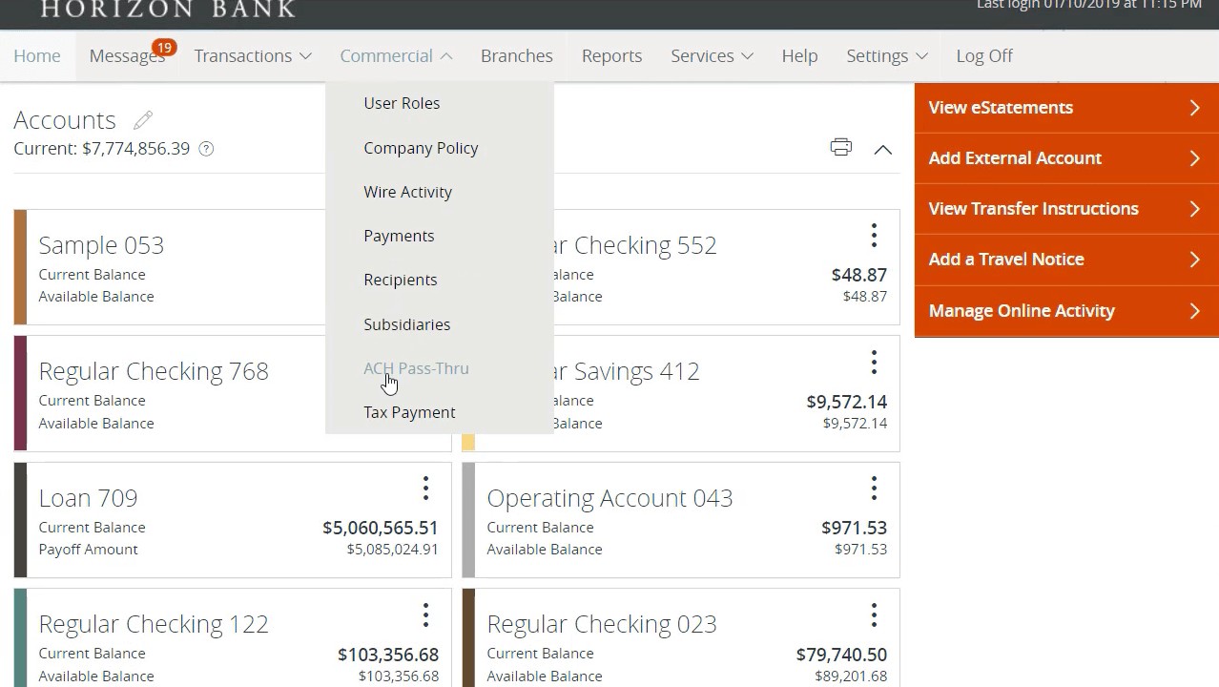The width and height of the screenshot is (1219, 687).
Task: Open the three-dot menu for Regular Savings 412
Action: point(873,362)
